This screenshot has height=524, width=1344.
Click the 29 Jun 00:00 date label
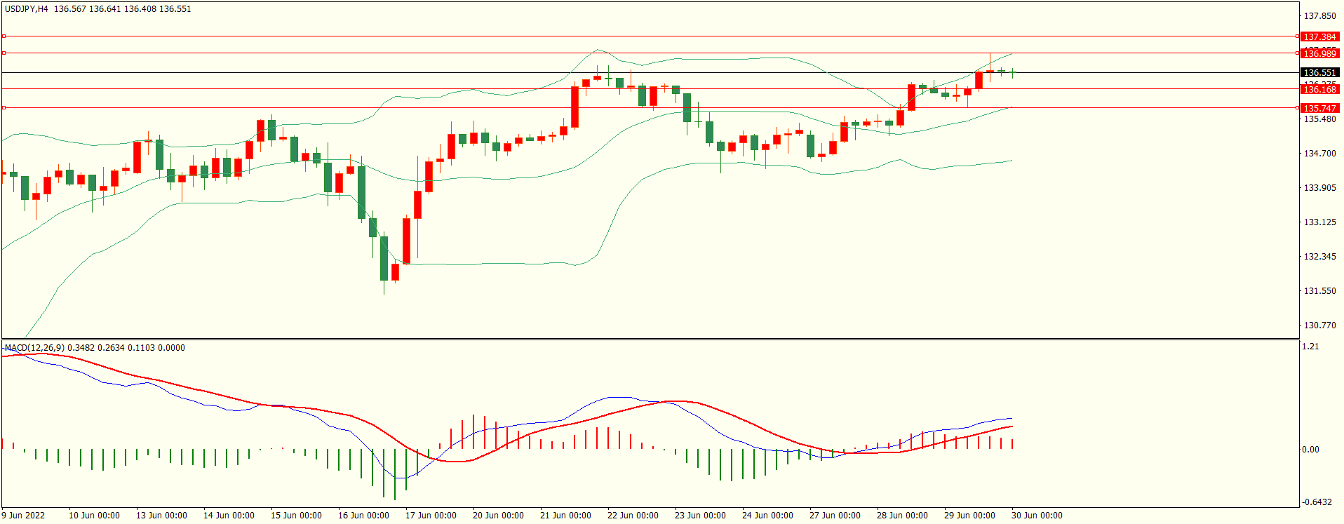coord(969,516)
